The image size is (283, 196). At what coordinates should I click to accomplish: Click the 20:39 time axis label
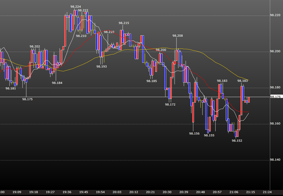click(184, 192)
